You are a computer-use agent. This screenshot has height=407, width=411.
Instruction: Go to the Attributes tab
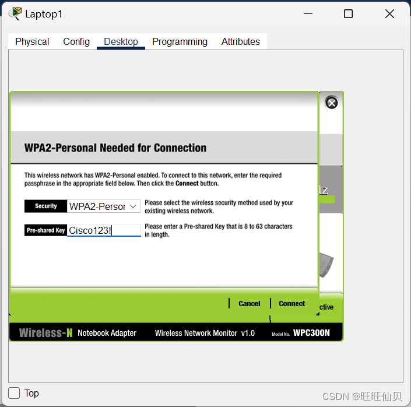[241, 42]
